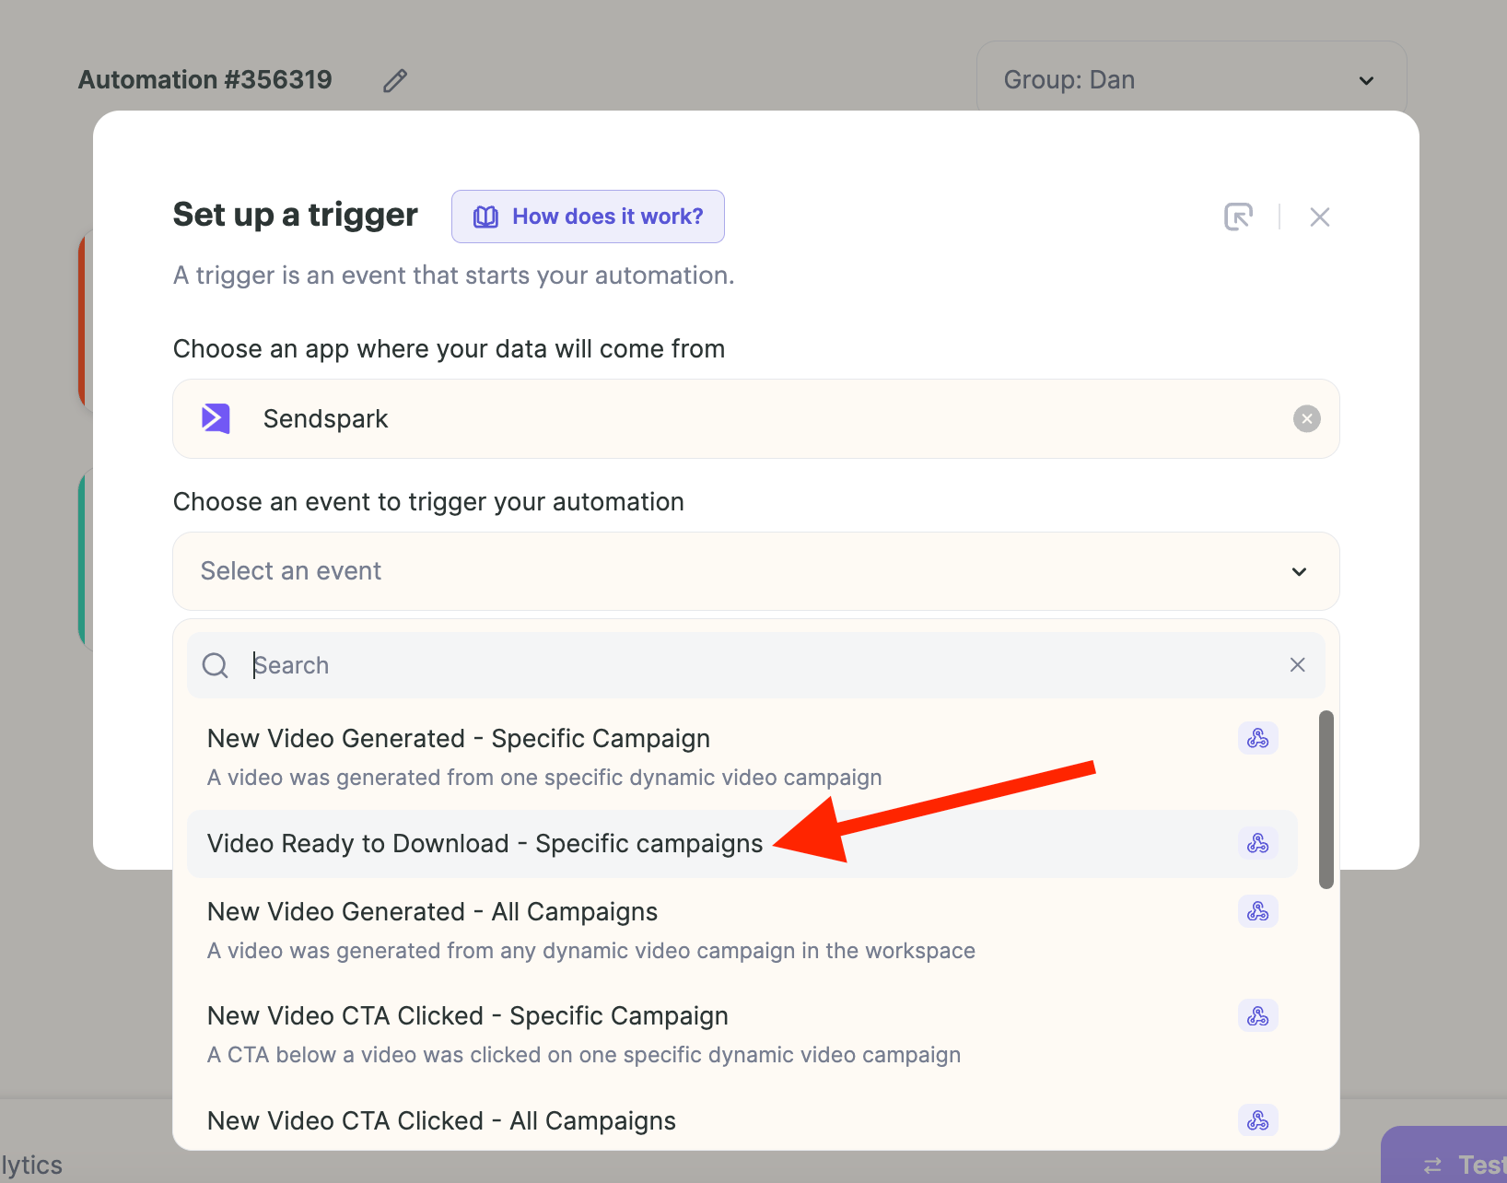1507x1183 pixels.
Task: Click the chevron in Select an event field
Action: tap(1299, 572)
